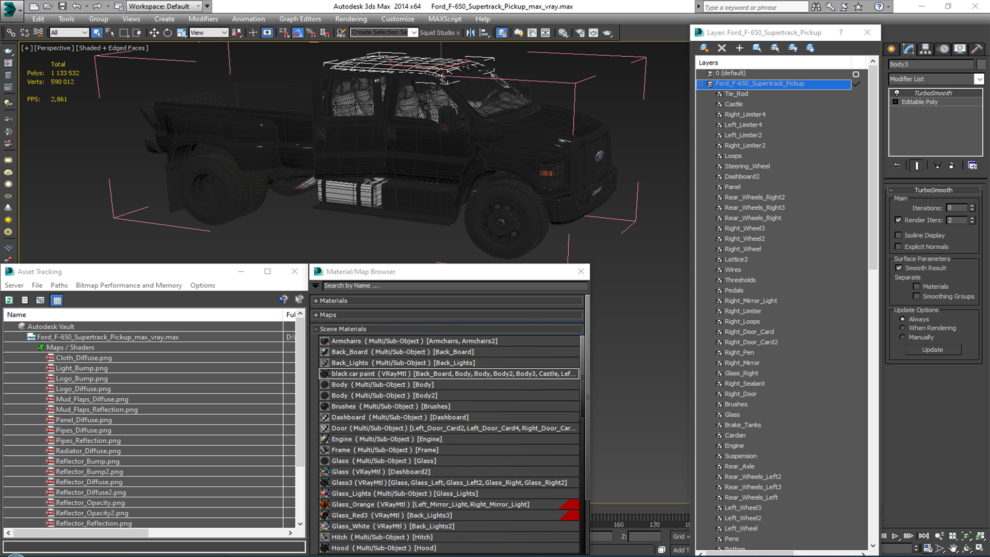The height and width of the screenshot is (557, 990).
Task: Click Create New Layer icon in Layer dialog
Action: pyautogui.click(x=704, y=48)
